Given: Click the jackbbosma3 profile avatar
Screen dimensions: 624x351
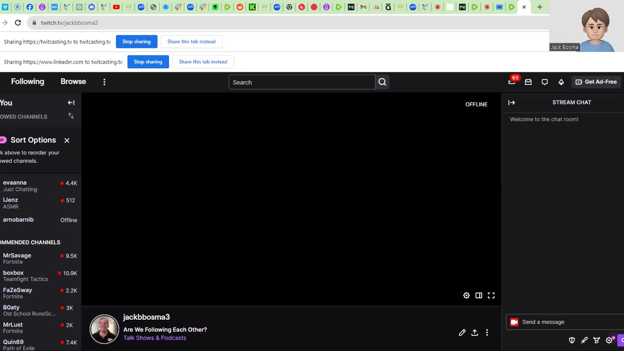Looking at the screenshot, I should [x=104, y=329].
